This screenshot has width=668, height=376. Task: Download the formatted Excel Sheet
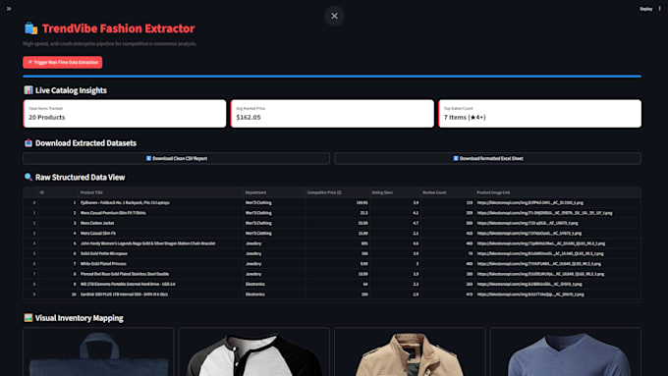(488, 158)
